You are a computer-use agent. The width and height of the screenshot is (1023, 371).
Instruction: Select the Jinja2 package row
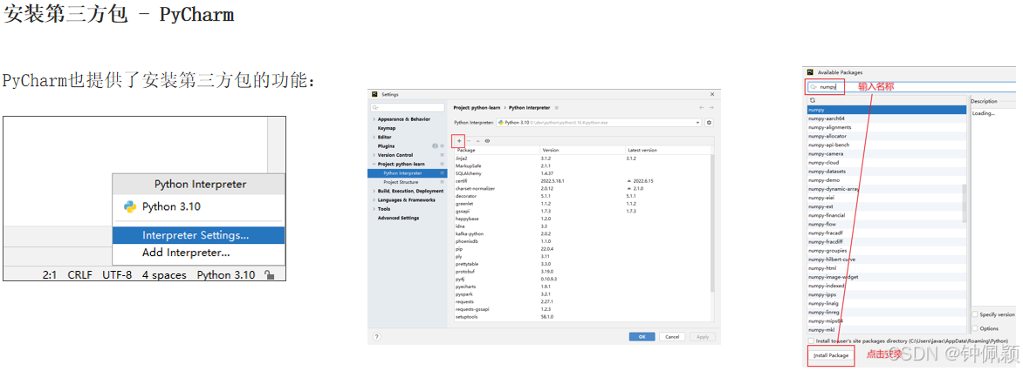point(581,159)
